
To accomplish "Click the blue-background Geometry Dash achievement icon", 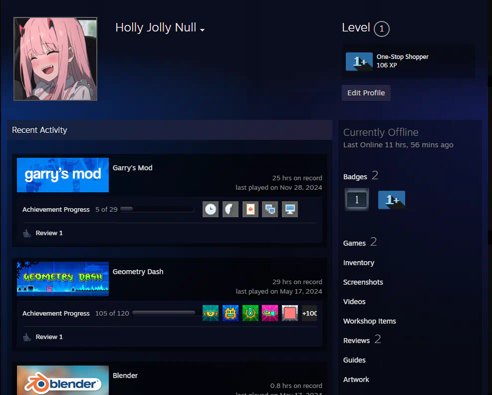I will [231, 313].
